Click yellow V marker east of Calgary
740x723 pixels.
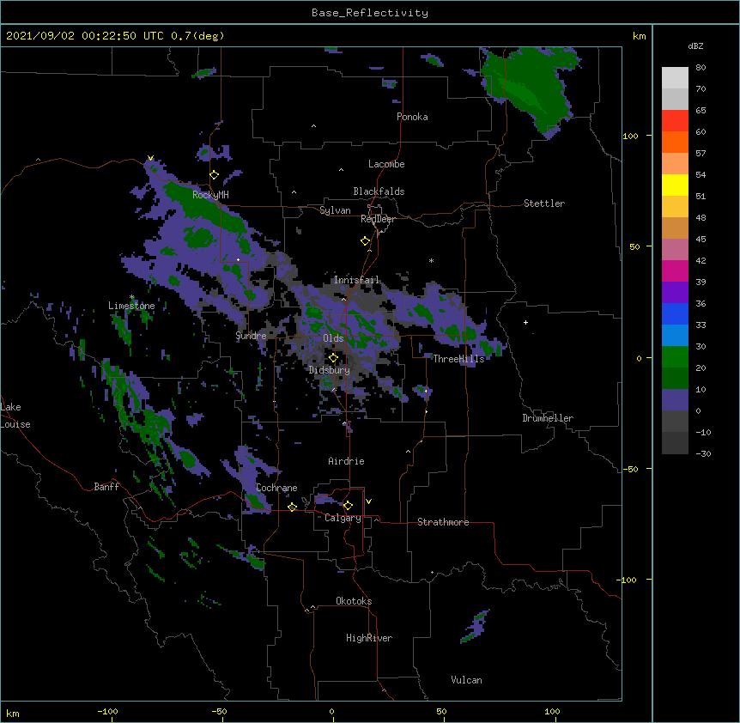(x=368, y=501)
